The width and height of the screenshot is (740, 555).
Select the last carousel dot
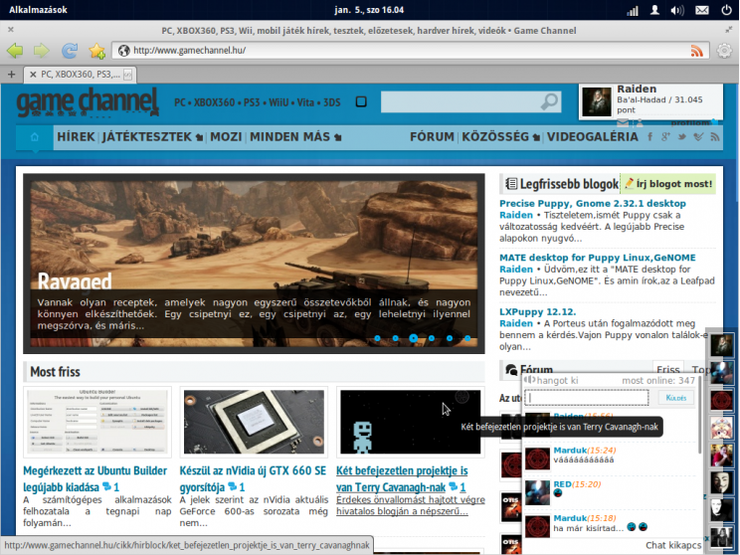pos(467,338)
